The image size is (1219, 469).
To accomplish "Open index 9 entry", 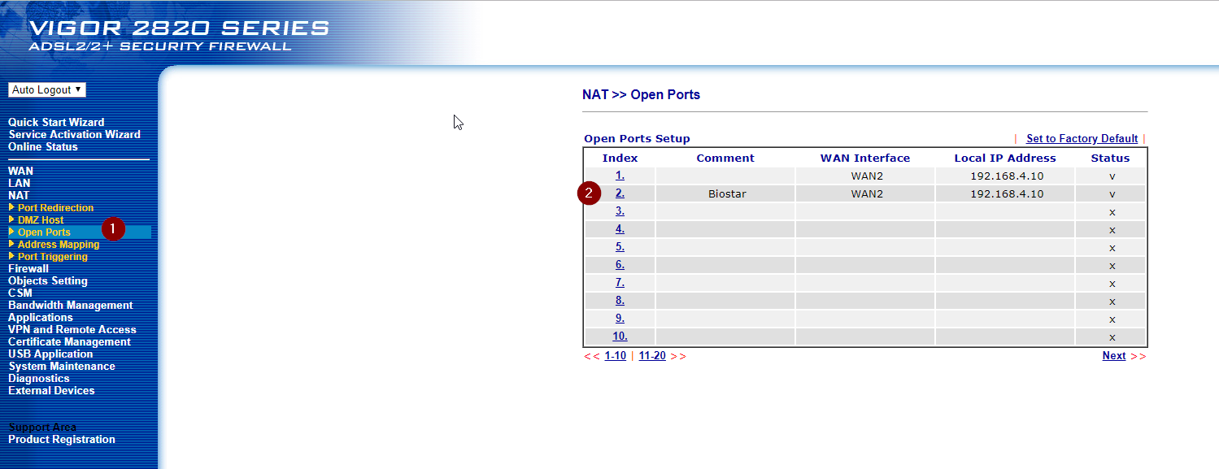I will point(620,319).
